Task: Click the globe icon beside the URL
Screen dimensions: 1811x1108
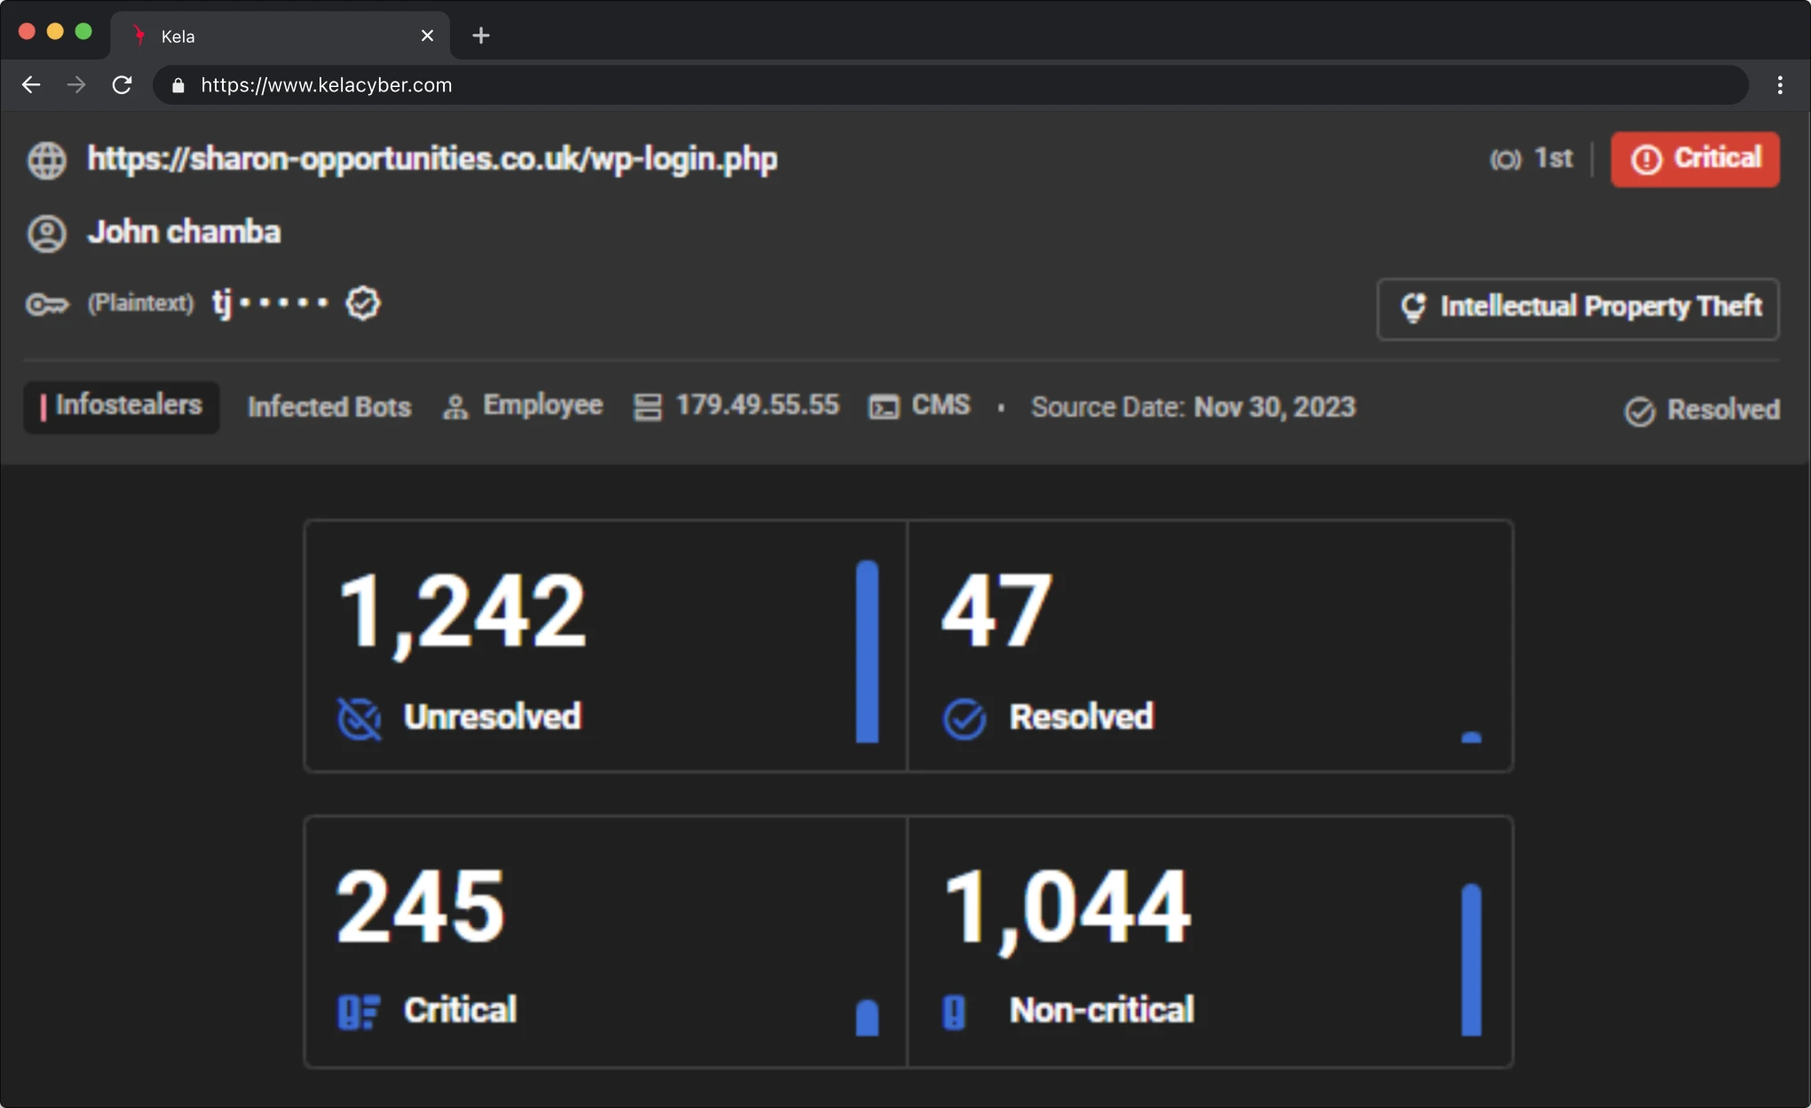Action: (x=47, y=161)
